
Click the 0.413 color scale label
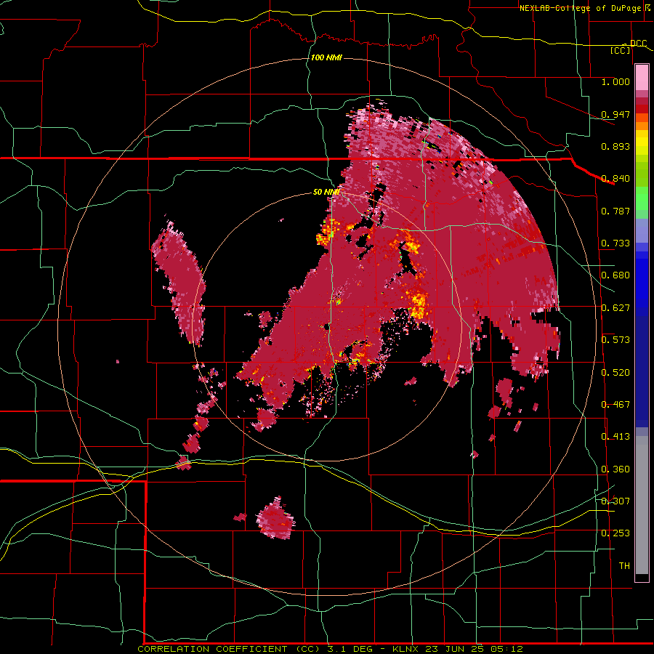pyautogui.click(x=615, y=437)
